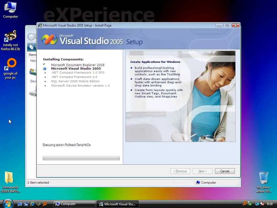Click 'Microsoft Visual Studio 2005' component text
Screen dimensions: 277x208
pos(76,69)
